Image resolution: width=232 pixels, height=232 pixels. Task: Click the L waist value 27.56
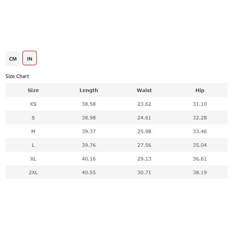[x=144, y=145]
